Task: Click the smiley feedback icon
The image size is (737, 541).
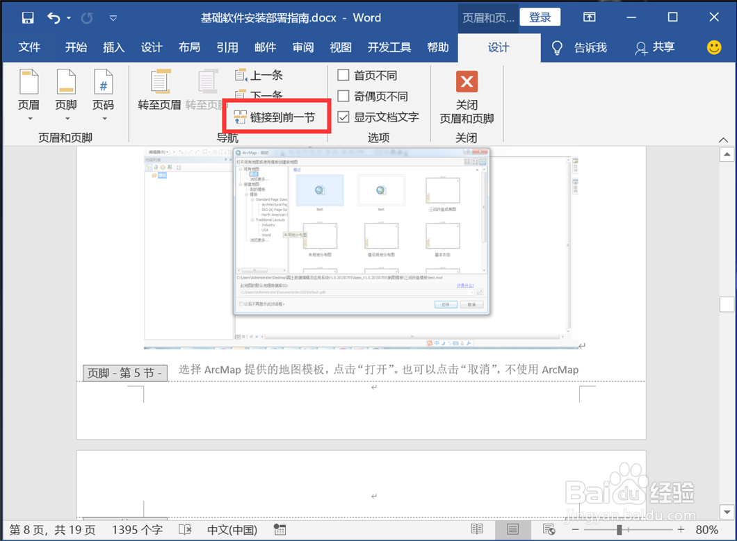Action: pos(714,47)
